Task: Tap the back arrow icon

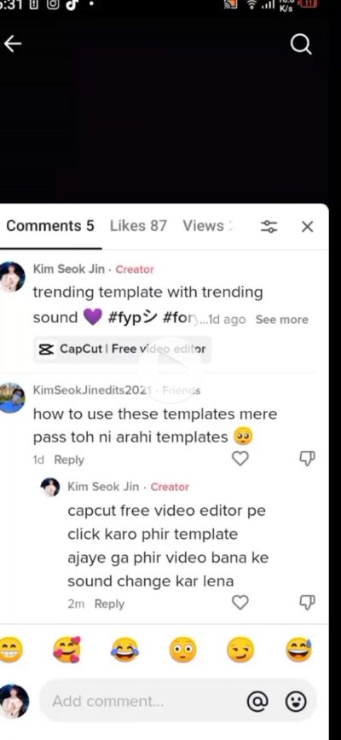Action: coord(13,43)
